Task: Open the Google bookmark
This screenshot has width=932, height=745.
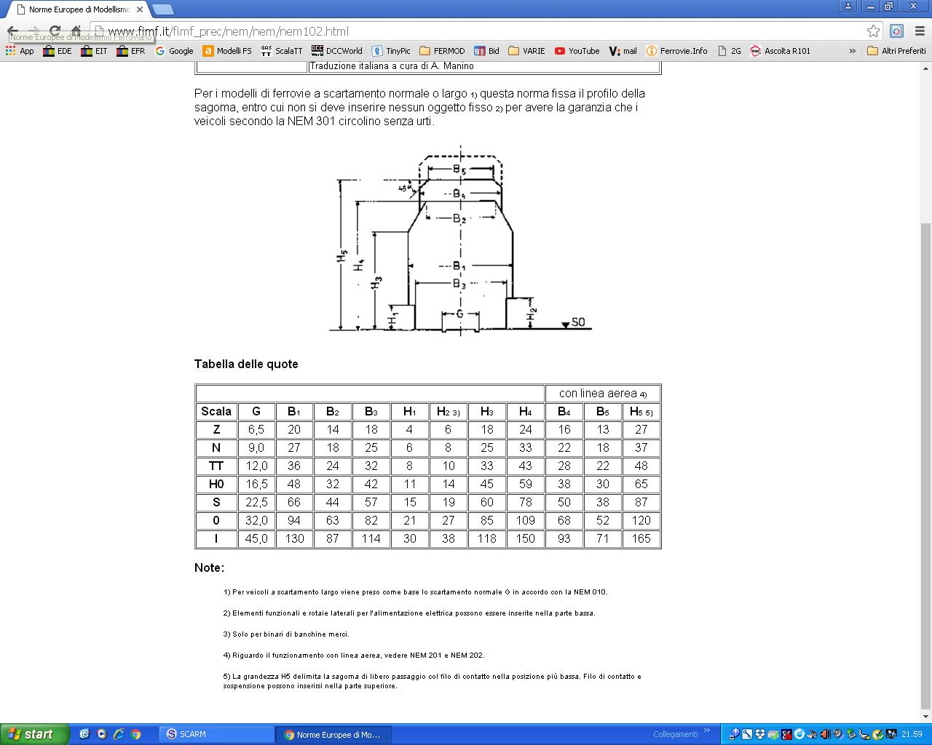Action: click(174, 51)
